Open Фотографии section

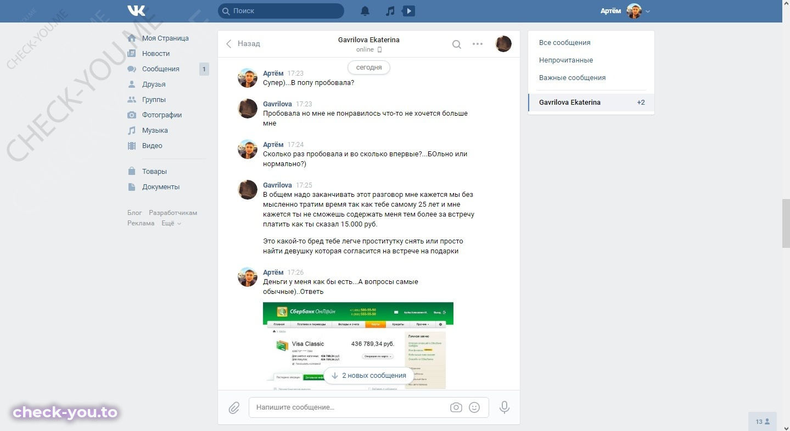point(162,115)
